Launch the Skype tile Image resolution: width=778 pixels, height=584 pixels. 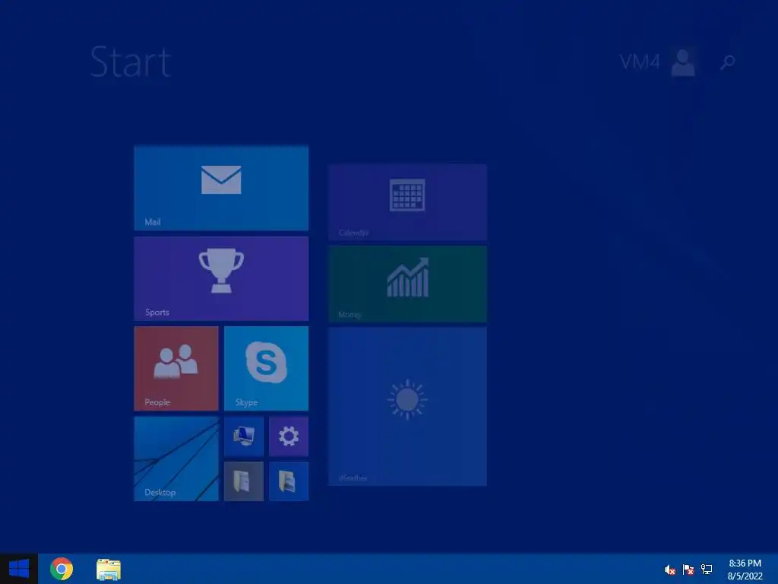267,369
